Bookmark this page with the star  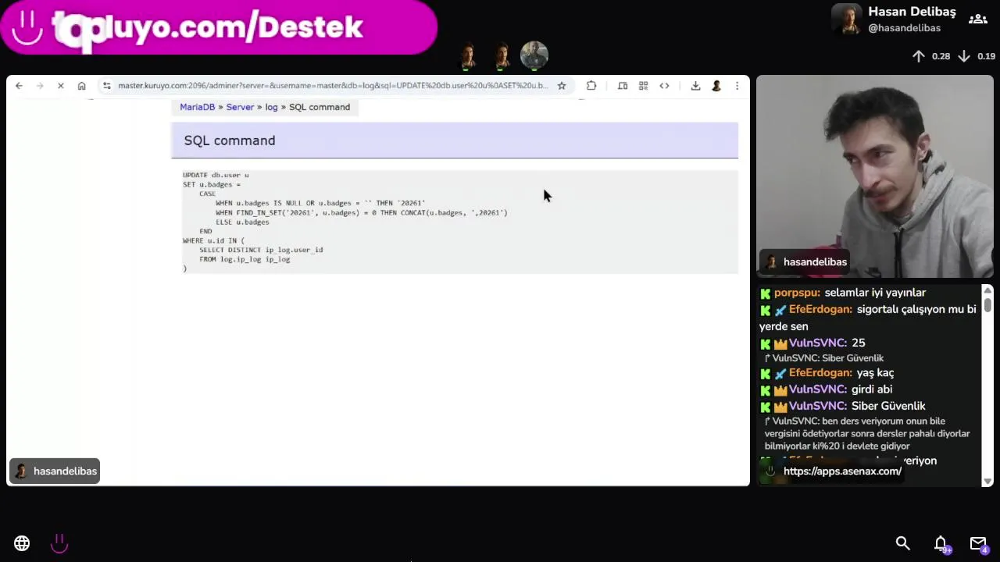[x=561, y=86]
